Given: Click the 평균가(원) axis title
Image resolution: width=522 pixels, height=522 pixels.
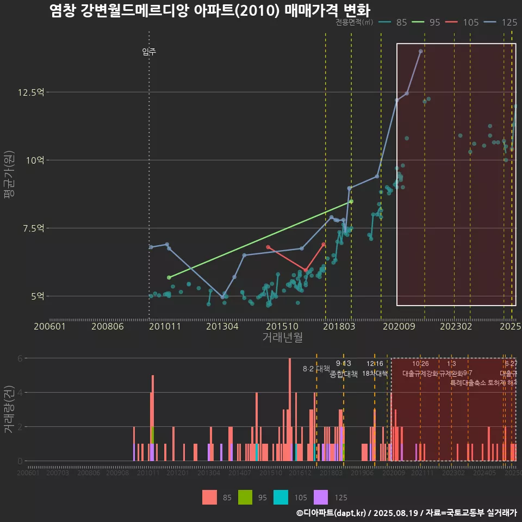Looking at the screenshot, I should [x=9, y=175].
